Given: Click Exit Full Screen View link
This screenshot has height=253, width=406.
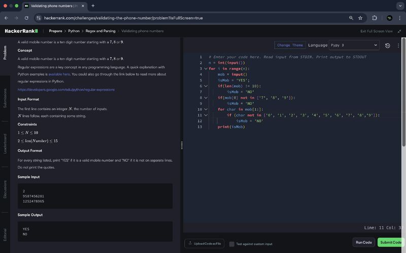Looking at the screenshot, I should click(377, 31).
